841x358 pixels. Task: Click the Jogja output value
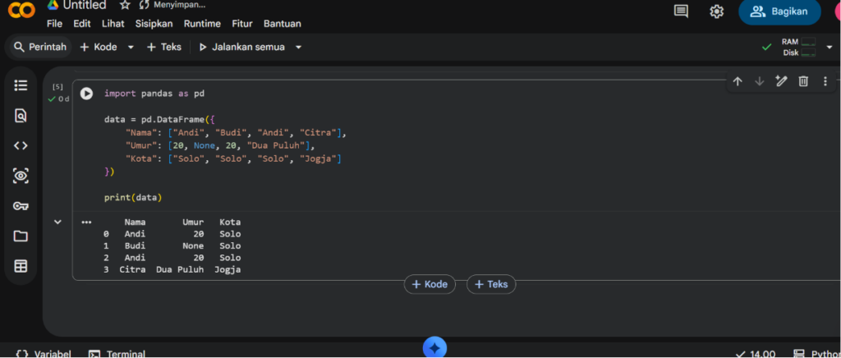tap(227, 269)
